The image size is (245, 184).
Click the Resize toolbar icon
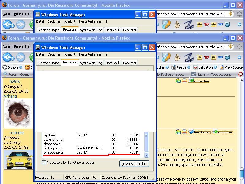click(174, 67)
